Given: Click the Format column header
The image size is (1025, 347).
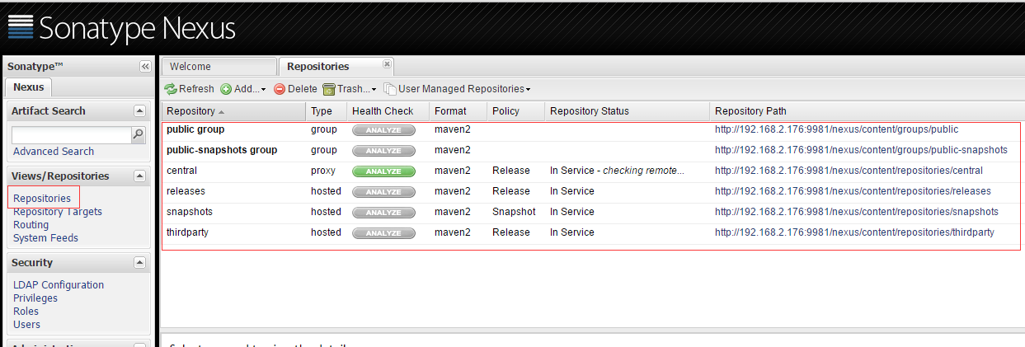Looking at the screenshot, I should pyautogui.click(x=458, y=111).
